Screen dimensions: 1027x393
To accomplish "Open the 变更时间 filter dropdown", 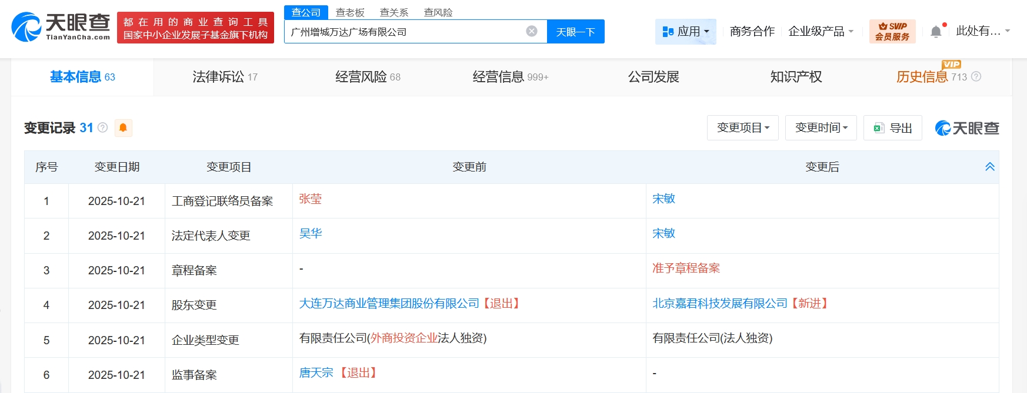I will 821,128.
